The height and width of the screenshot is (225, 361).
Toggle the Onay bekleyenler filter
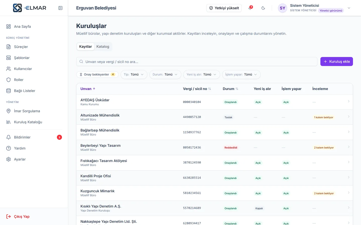[x=97, y=74]
